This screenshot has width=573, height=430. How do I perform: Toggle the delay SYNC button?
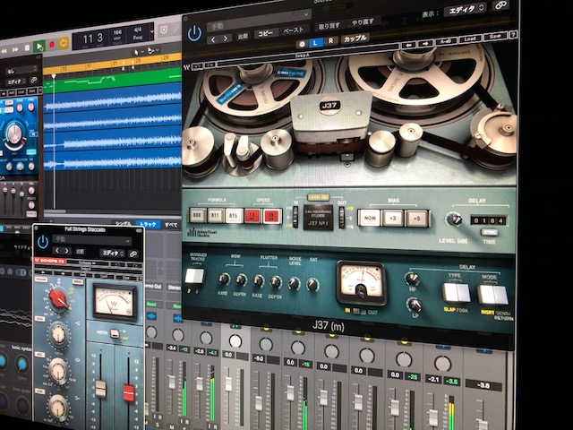(x=489, y=232)
